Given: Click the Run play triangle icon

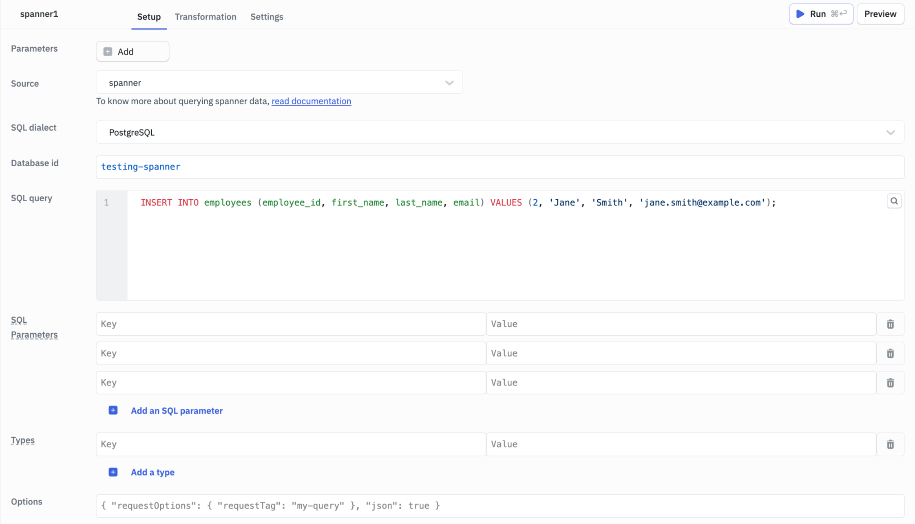Looking at the screenshot, I should click(x=800, y=13).
